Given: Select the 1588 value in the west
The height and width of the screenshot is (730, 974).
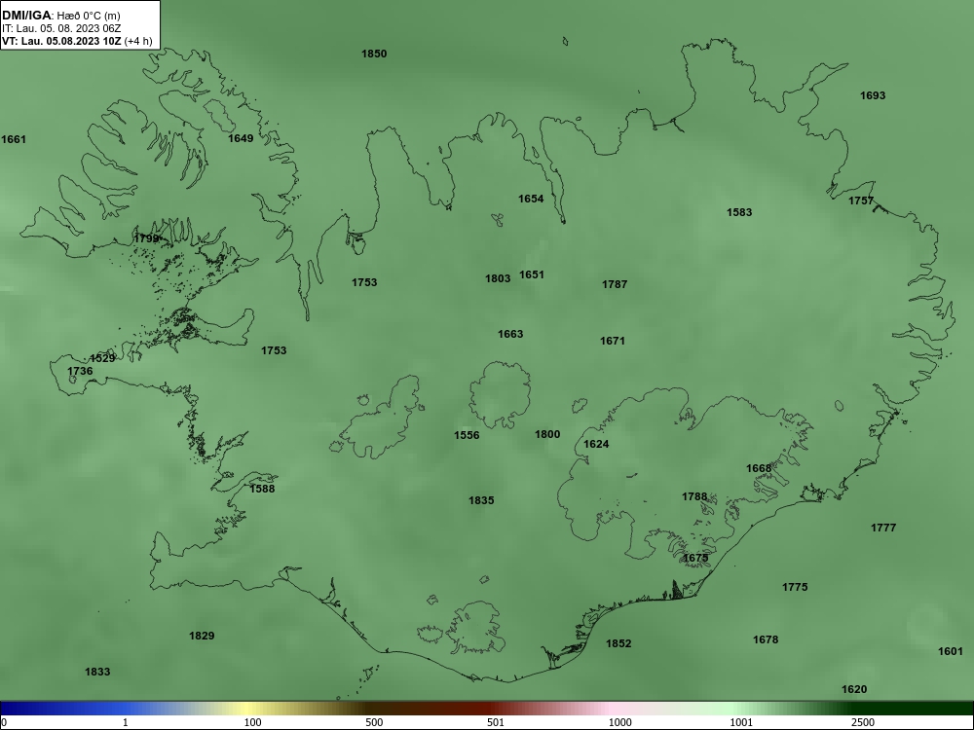Looking at the screenshot, I should click(262, 489).
